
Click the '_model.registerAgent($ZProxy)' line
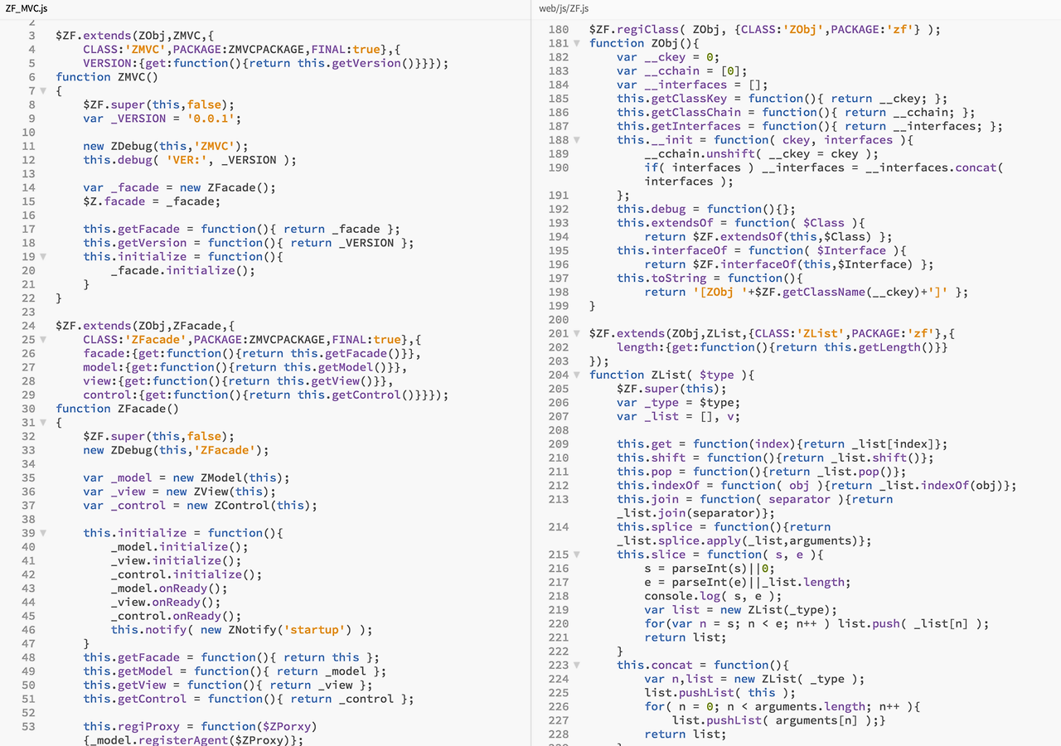pyautogui.click(x=194, y=740)
